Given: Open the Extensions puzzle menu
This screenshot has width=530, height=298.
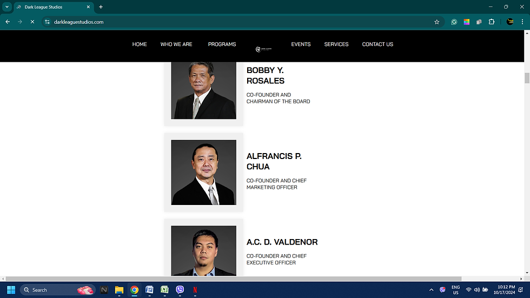Looking at the screenshot, I should pyautogui.click(x=492, y=22).
